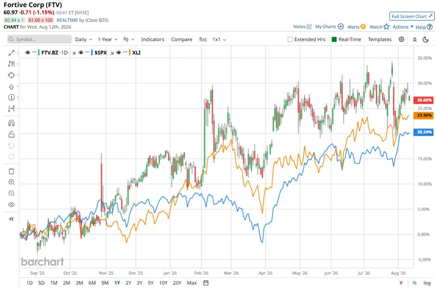436x290 pixels.
Task: Open the Fibonacci/list annotation tool
Action: [x=12, y=64]
